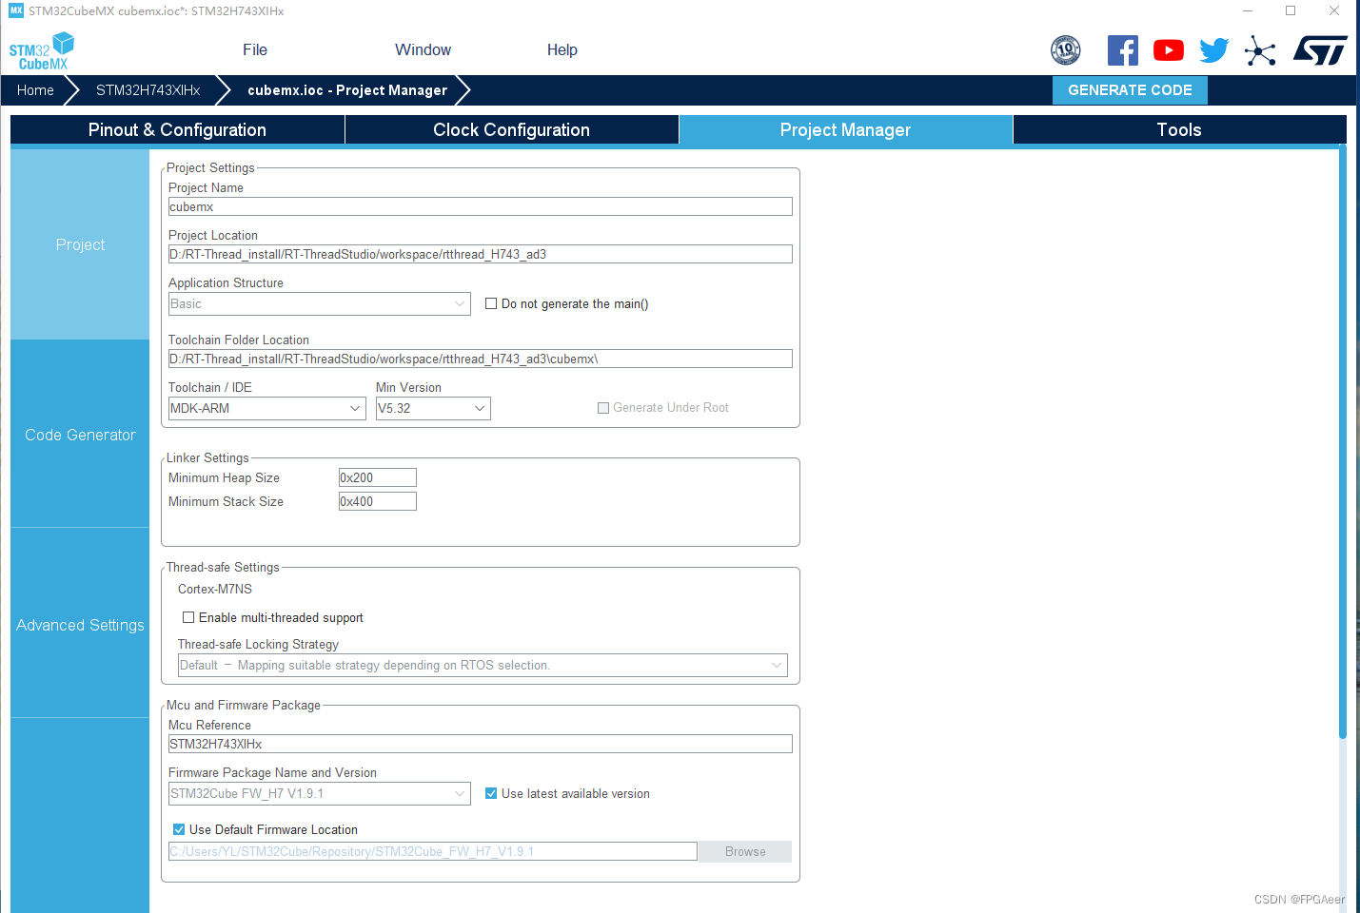Go to Home breadcrumb

coord(35,90)
